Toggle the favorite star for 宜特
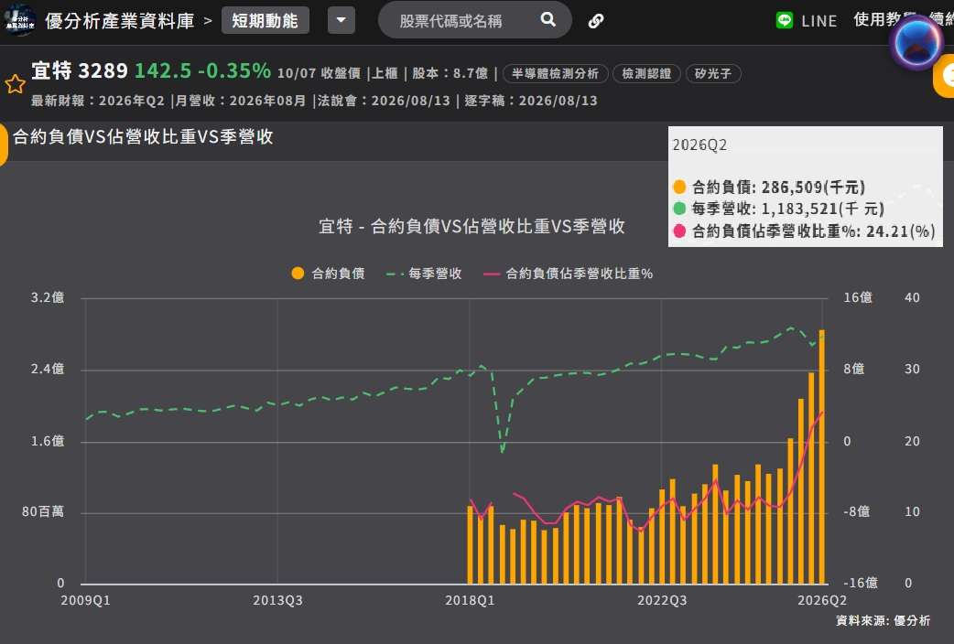The width and height of the screenshot is (954, 644). 16,84
